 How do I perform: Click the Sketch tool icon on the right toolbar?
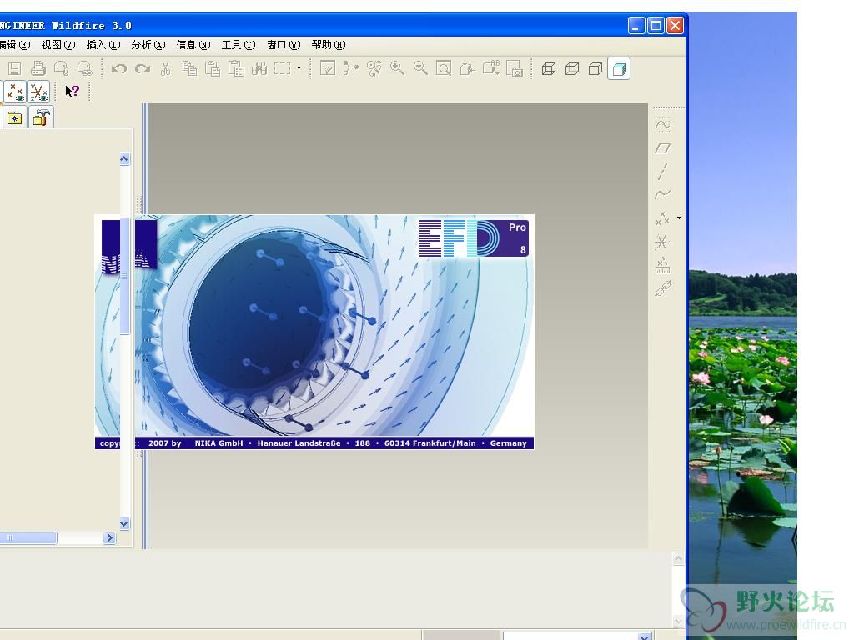662,125
